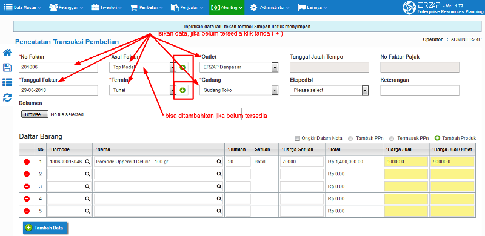Image resolution: width=485 pixels, height=236 pixels.
Task: Click the save floppy disk sidebar icon
Action: [7, 67]
